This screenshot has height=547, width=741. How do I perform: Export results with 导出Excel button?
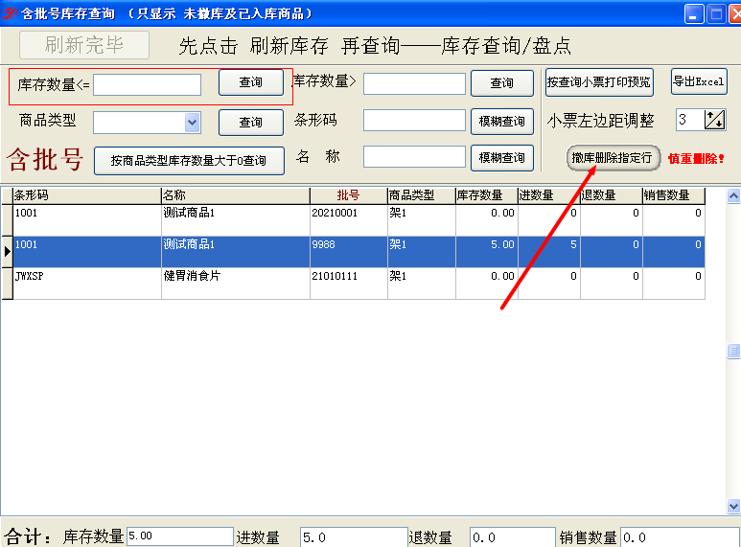click(x=699, y=81)
